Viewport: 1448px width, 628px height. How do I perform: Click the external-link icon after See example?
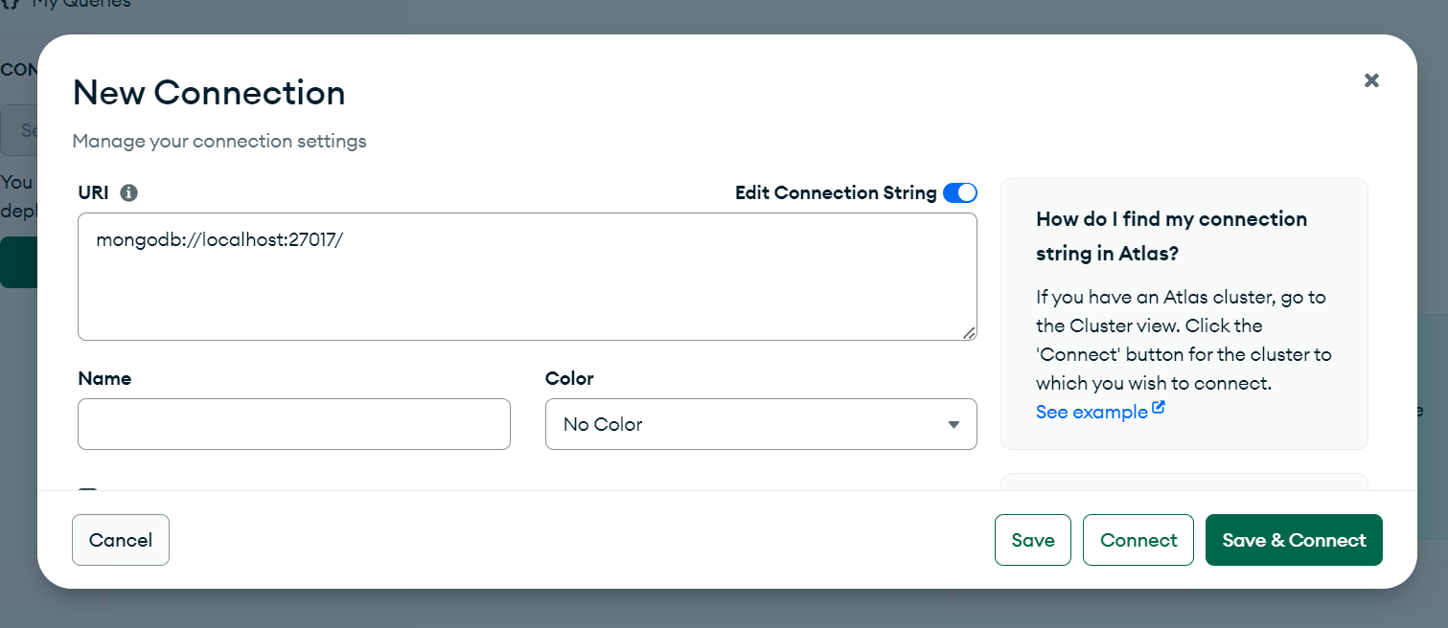point(1160,407)
